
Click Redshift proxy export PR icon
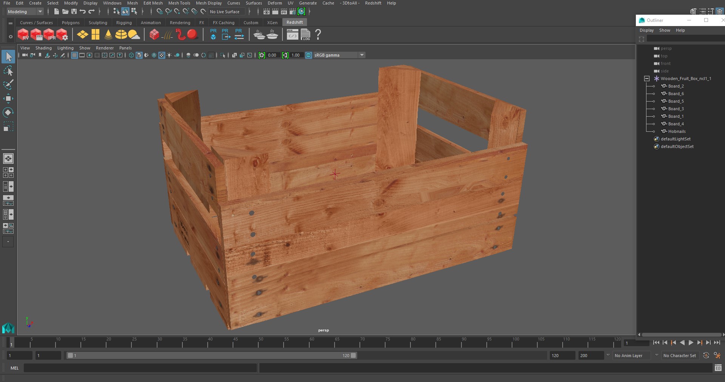(x=226, y=34)
